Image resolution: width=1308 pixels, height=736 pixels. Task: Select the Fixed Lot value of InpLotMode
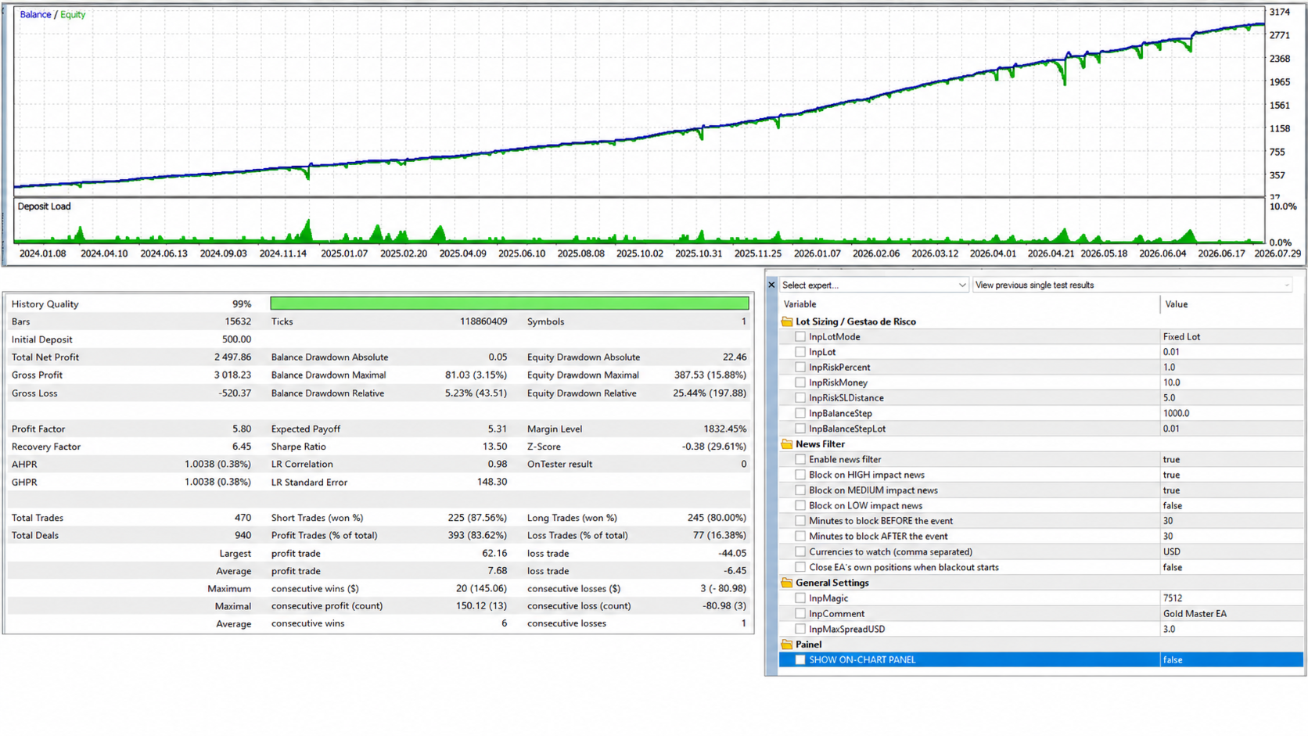coord(1181,337)
